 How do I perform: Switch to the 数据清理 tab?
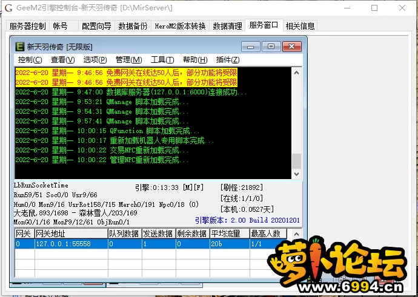[x=227, y=26]
